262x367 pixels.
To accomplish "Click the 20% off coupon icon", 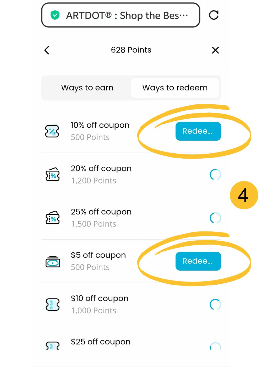I will pyautogui.click(x=53, y=175).
